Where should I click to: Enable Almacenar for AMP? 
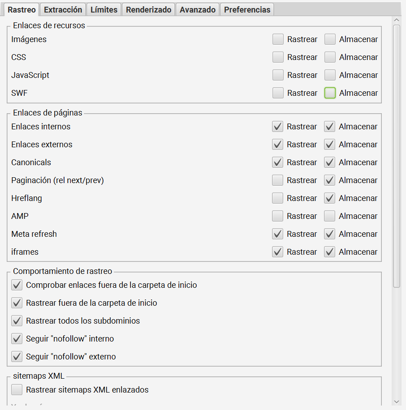(x=330, y=216)
